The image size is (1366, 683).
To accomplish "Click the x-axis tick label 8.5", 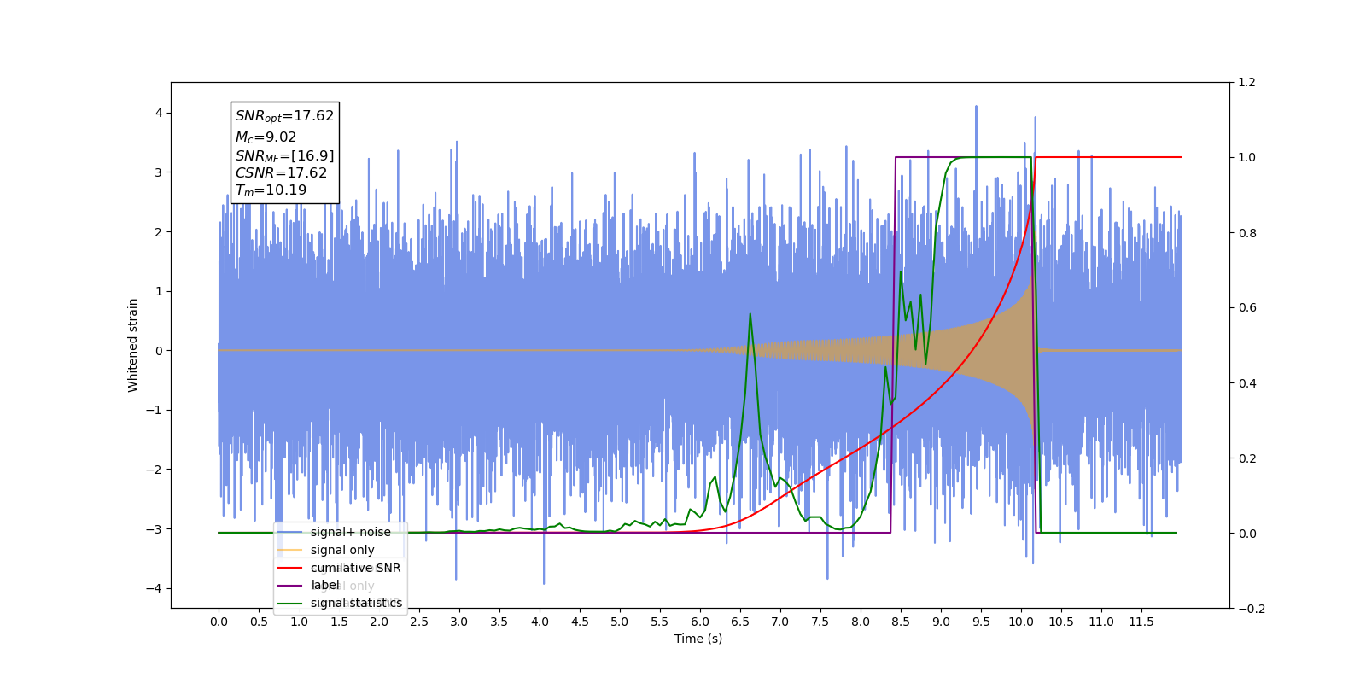I will 901,622.
